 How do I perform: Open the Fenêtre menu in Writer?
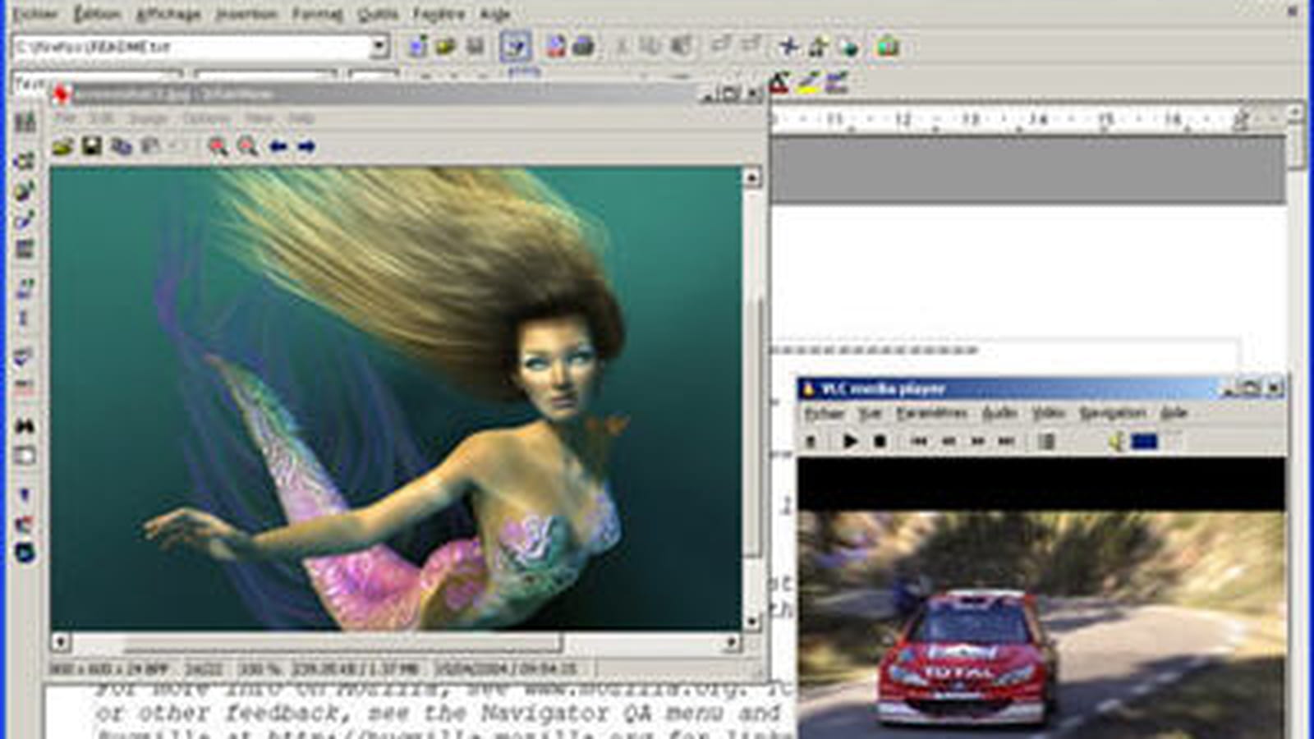pos(439,13)
